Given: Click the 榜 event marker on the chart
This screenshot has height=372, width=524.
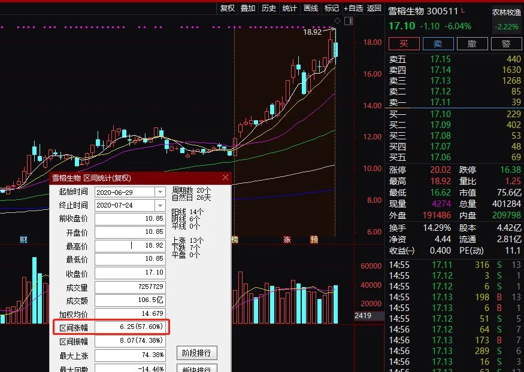Looking at the screenshot, I should [234, 239].
